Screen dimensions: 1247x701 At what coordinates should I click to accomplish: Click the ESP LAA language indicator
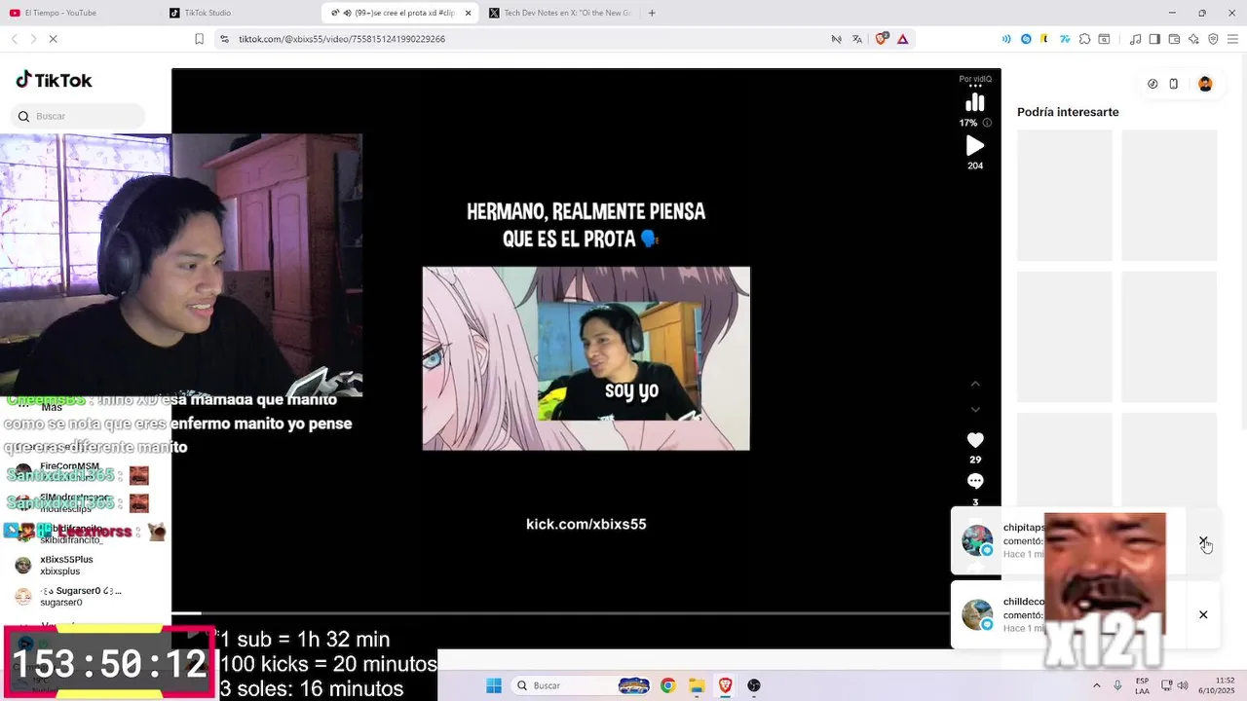click(1142, 685)
